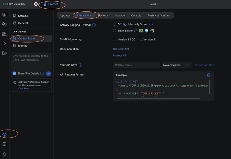Viewport: 231px width, 159px height.
Task: Open the dashboard grid icon in the sidebar
Action: point(4,15)
